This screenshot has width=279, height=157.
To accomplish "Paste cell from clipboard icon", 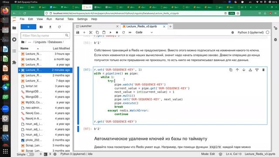I will point(104,32).
